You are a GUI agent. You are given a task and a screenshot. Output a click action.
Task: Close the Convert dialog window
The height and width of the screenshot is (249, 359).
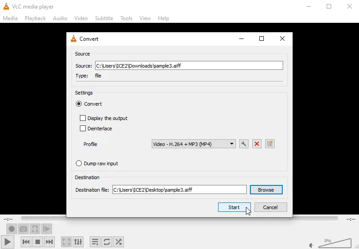click(282, 39)
